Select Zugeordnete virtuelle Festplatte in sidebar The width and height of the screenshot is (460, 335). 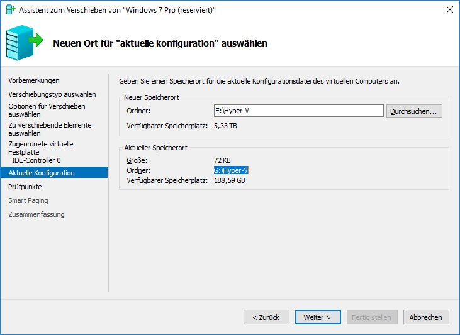pyautogui.click(x=41, y=148)
